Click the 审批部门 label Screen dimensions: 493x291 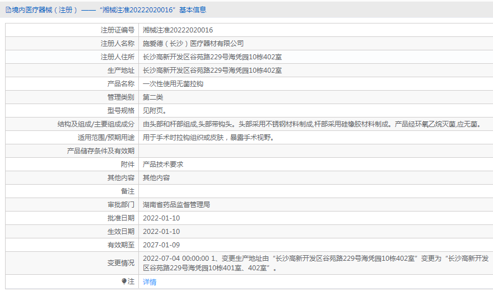point(121,205)
